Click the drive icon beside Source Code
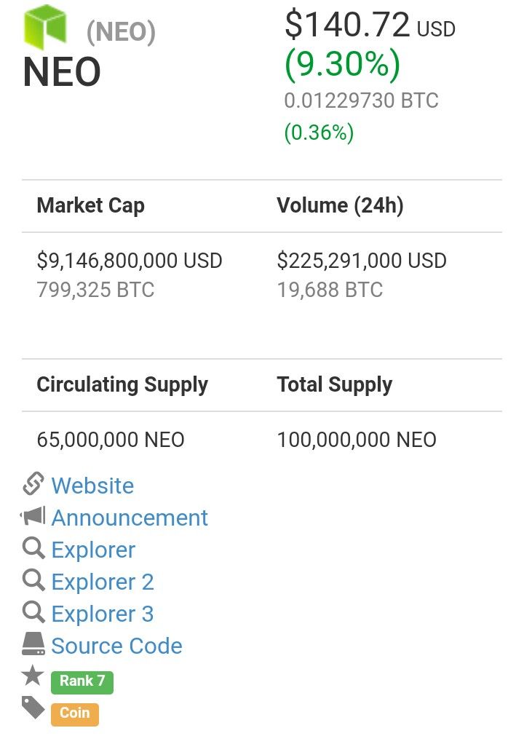 pos(33,644)
